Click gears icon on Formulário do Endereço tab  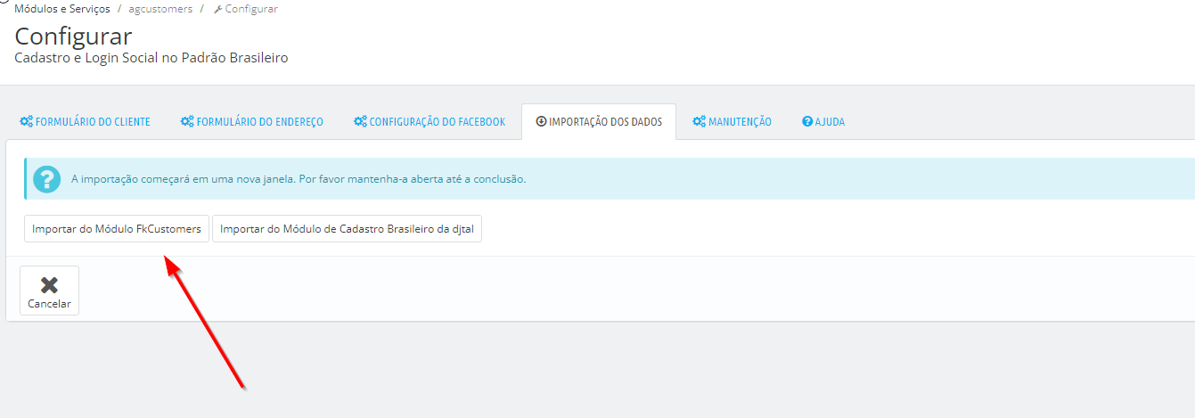tap(187, 122)
